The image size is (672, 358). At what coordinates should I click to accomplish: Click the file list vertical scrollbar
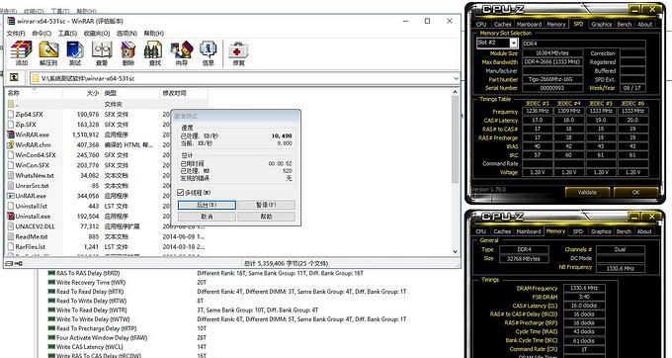pyautogui.click(x=456, y=171)
